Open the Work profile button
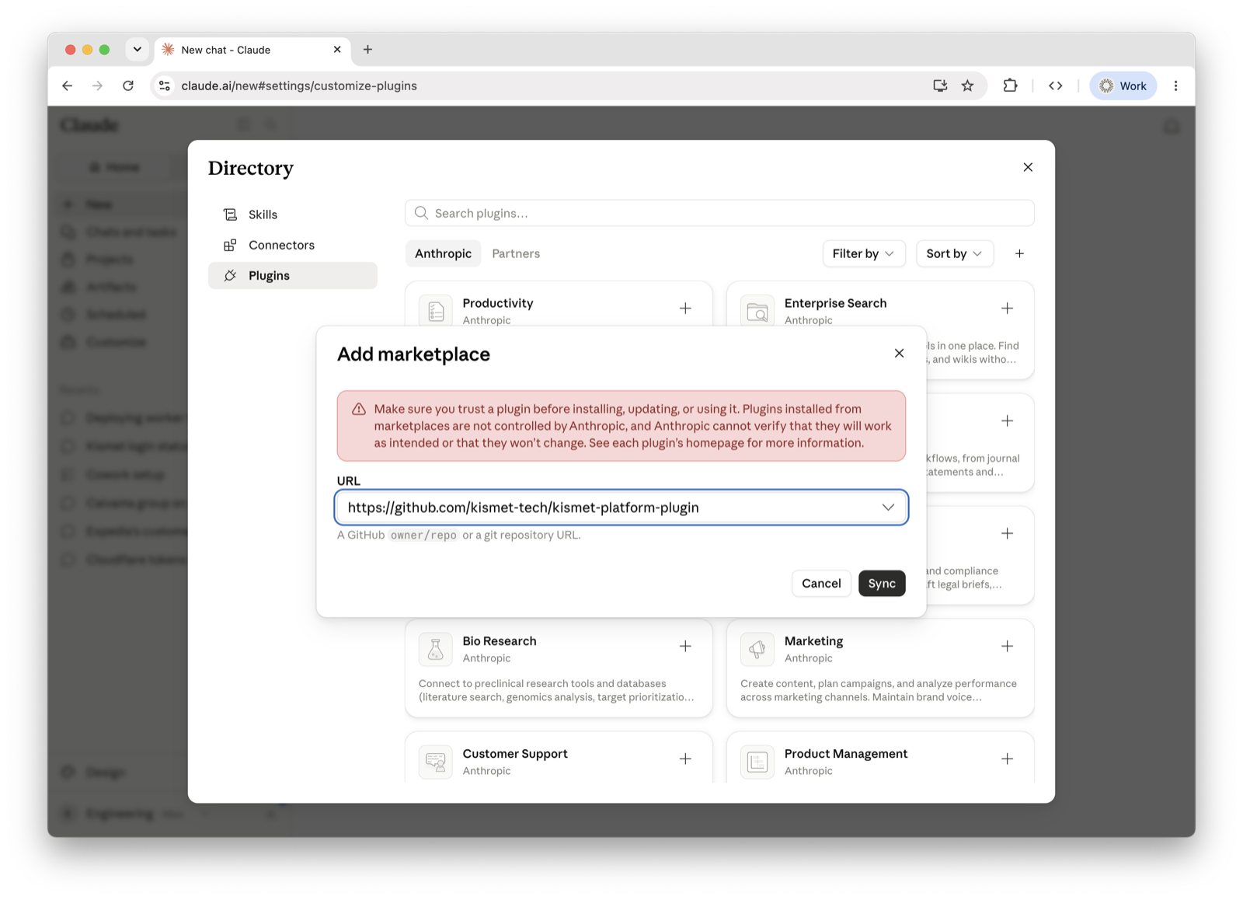Viewport: 1243px width, 900px height. point(1123,85)
